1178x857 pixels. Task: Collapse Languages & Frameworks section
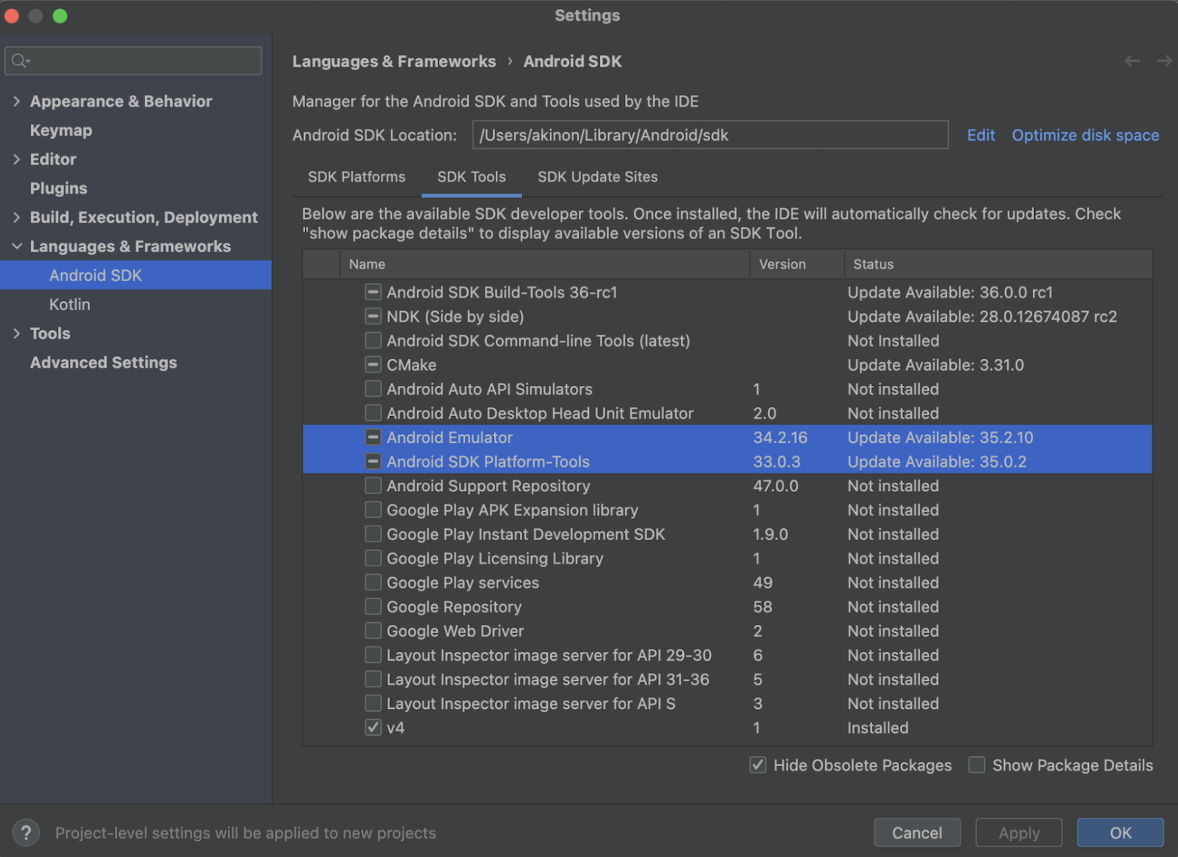coord(17,246)
